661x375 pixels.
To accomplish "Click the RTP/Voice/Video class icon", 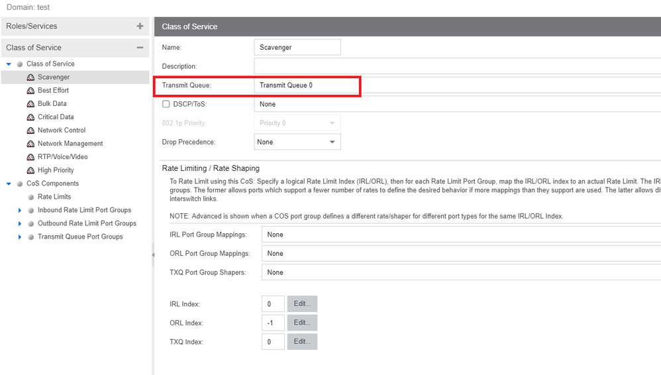I will pyautogui.click(x=30, y=157).
